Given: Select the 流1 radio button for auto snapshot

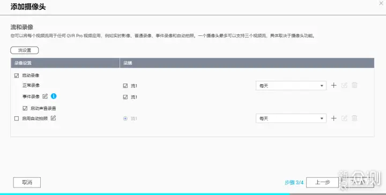Looking at the screenshot, I should 125,118.
